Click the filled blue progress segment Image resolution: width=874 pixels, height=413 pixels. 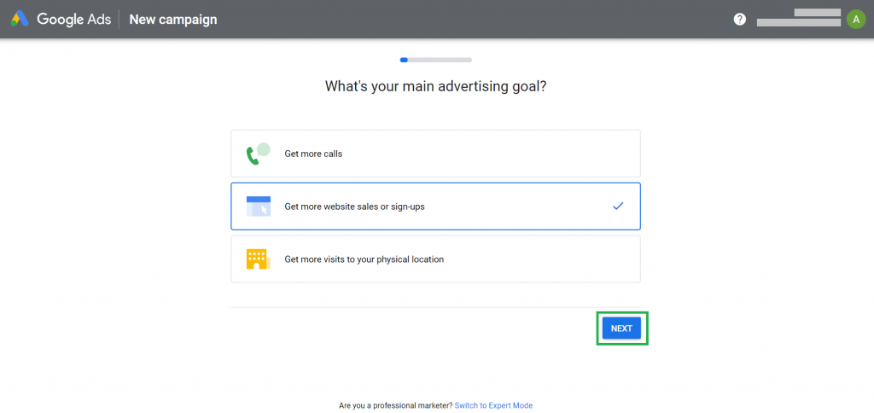pos(404,60)
